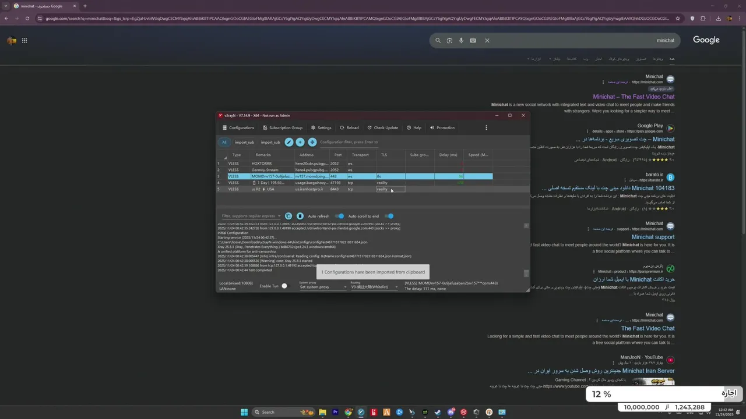Click the Promotion speaker item

tap(442, 127)
